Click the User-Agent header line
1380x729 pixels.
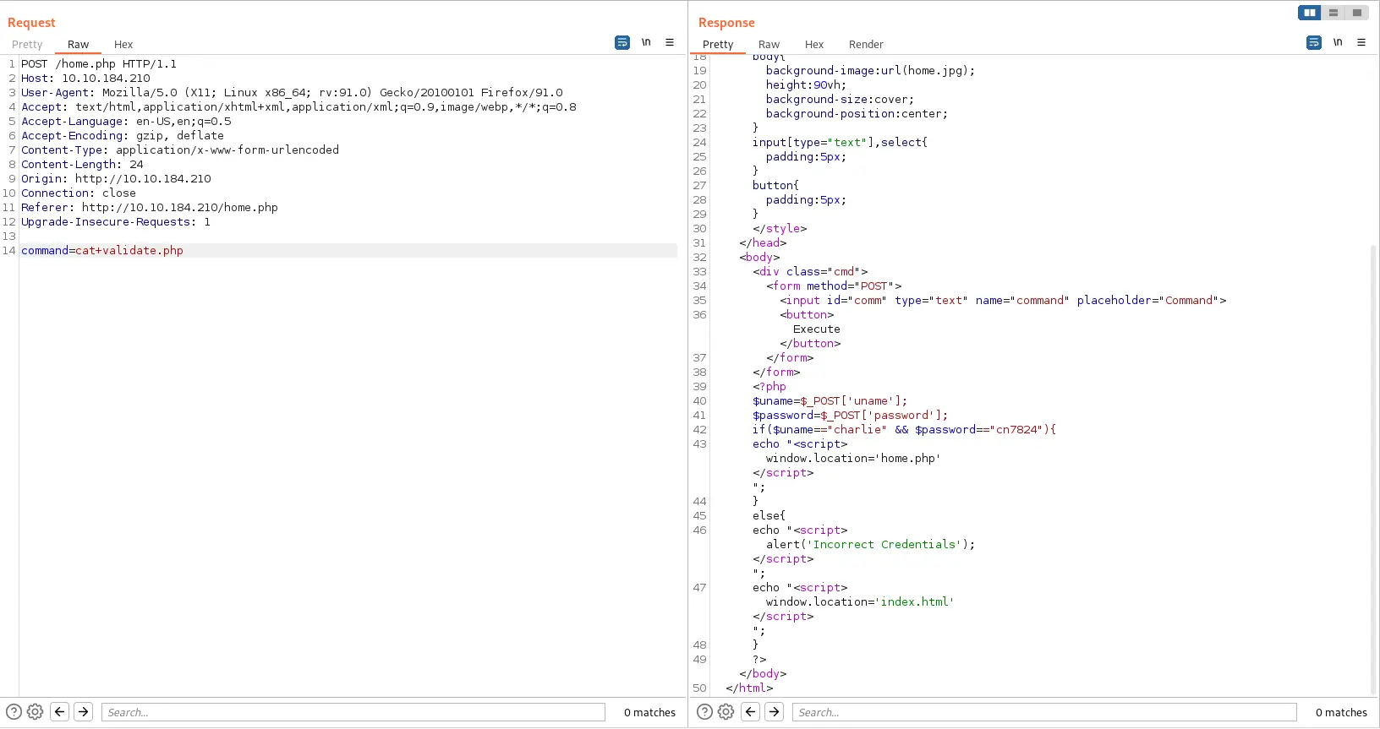[x=292, y=93]
